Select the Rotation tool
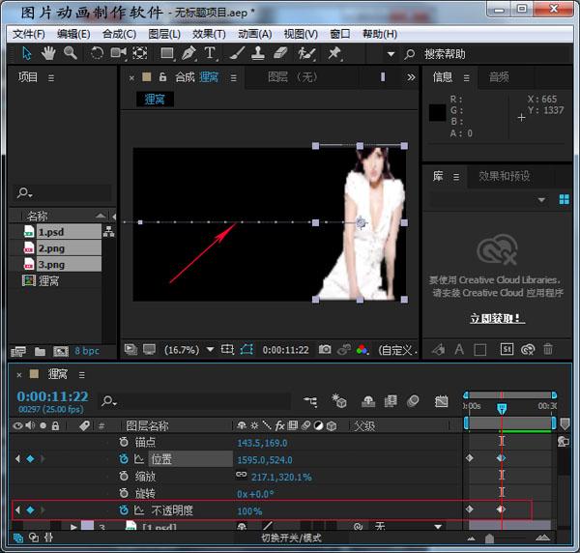580x553 pixels. [97, 53]
